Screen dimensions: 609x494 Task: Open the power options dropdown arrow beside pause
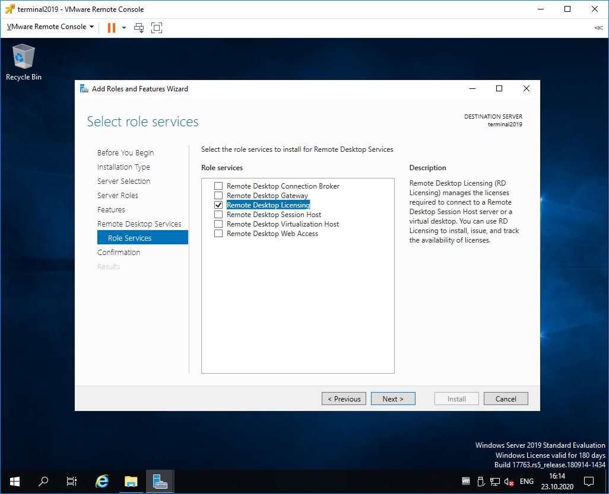[124, 27]
